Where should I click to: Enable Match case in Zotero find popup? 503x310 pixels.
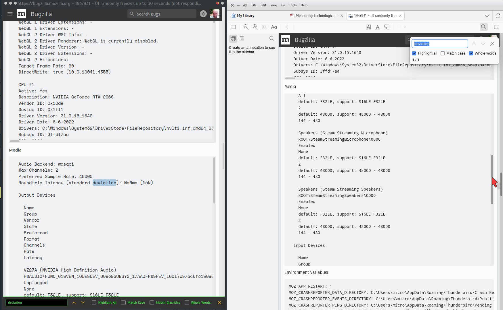click(443, 53)
